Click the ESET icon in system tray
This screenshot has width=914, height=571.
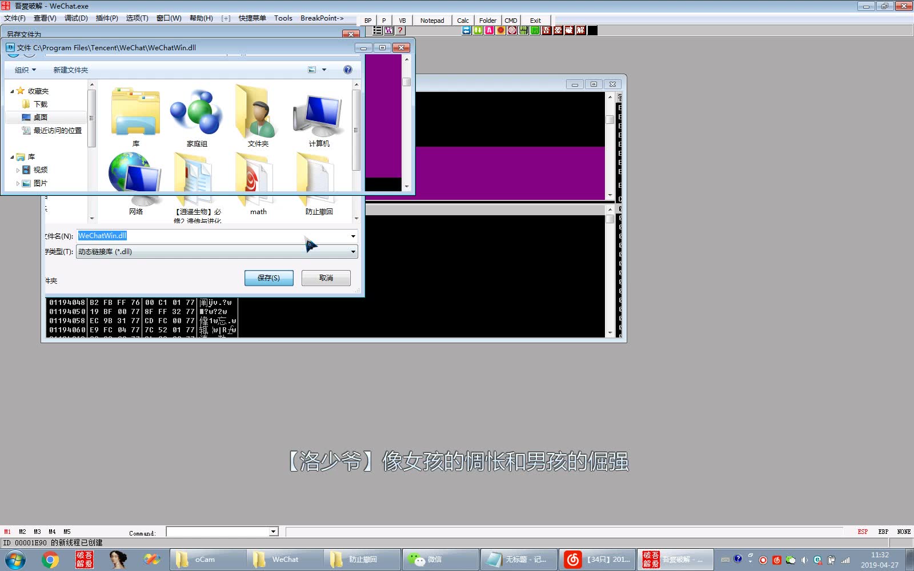[817, 560]
